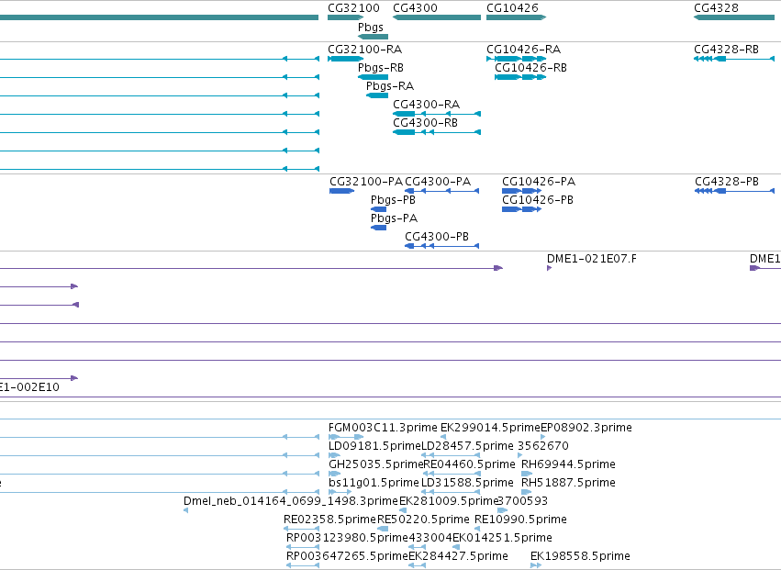Open the CG4328-RB transcript label
781x570 pixels.
[726, 50]
